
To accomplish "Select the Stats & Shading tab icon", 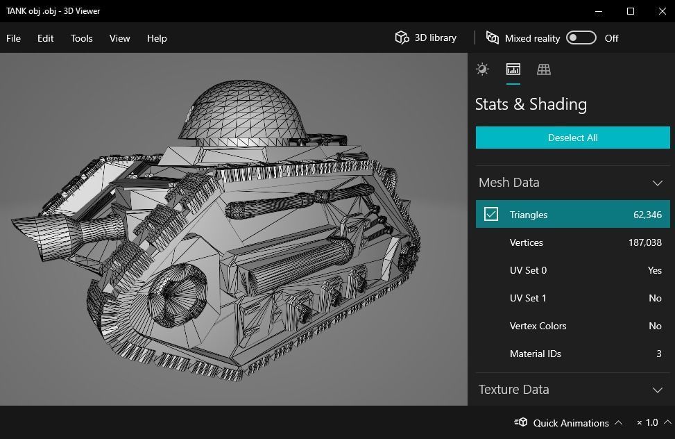I will 513,69.
